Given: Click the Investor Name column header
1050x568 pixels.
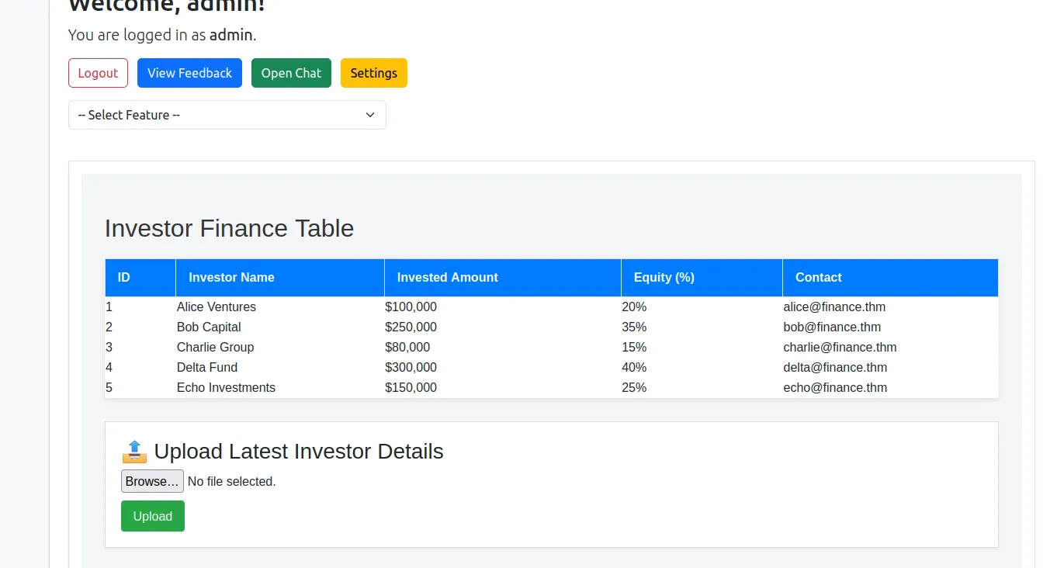Looking at the screenshot, I should pyautogui.click(x=231, y=277).
